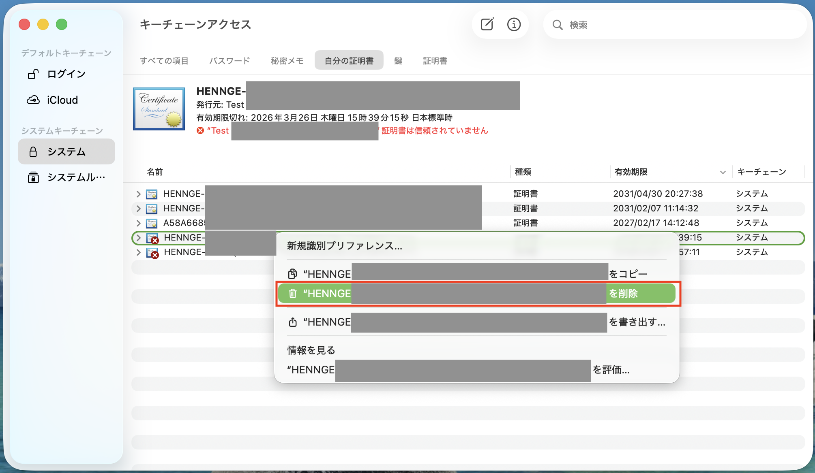Click the red 証明書は信頼されていません warning
This screenshot has height=473, width=815.
click(435, 130)
